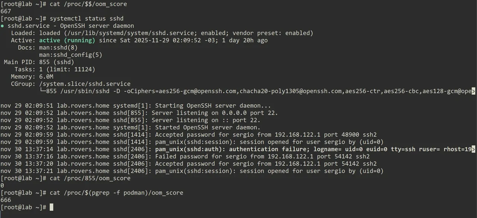This screenshot has height=218, width=477.
Task: Place cursor at the final empty prompt block
Action: [51, 207]
